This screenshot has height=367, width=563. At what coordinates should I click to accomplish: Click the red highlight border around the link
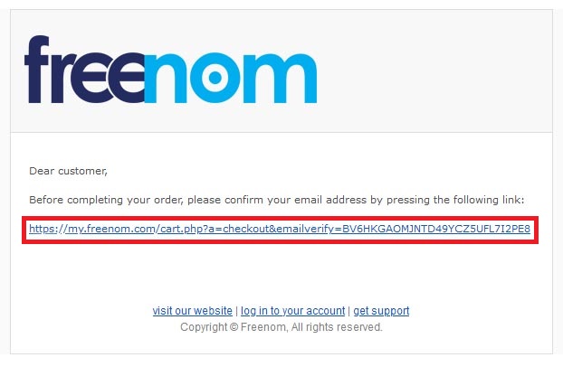click(x=280, y=218)
